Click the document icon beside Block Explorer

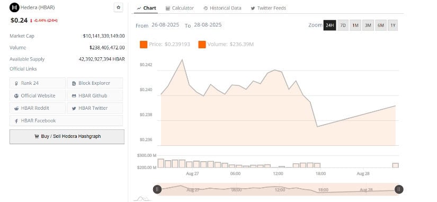pyautogui.click(x=74, y=83)
